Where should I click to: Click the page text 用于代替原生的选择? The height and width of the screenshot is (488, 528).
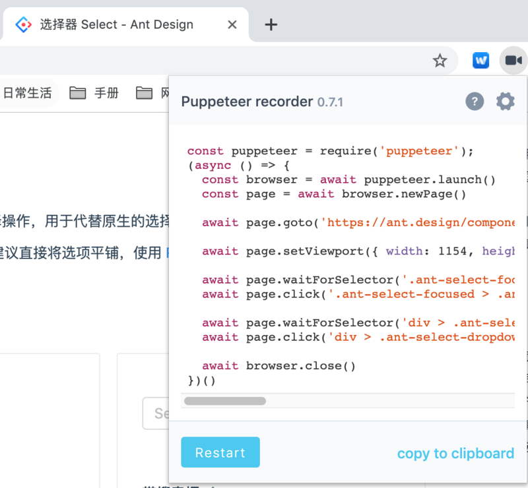click(107, 222)
